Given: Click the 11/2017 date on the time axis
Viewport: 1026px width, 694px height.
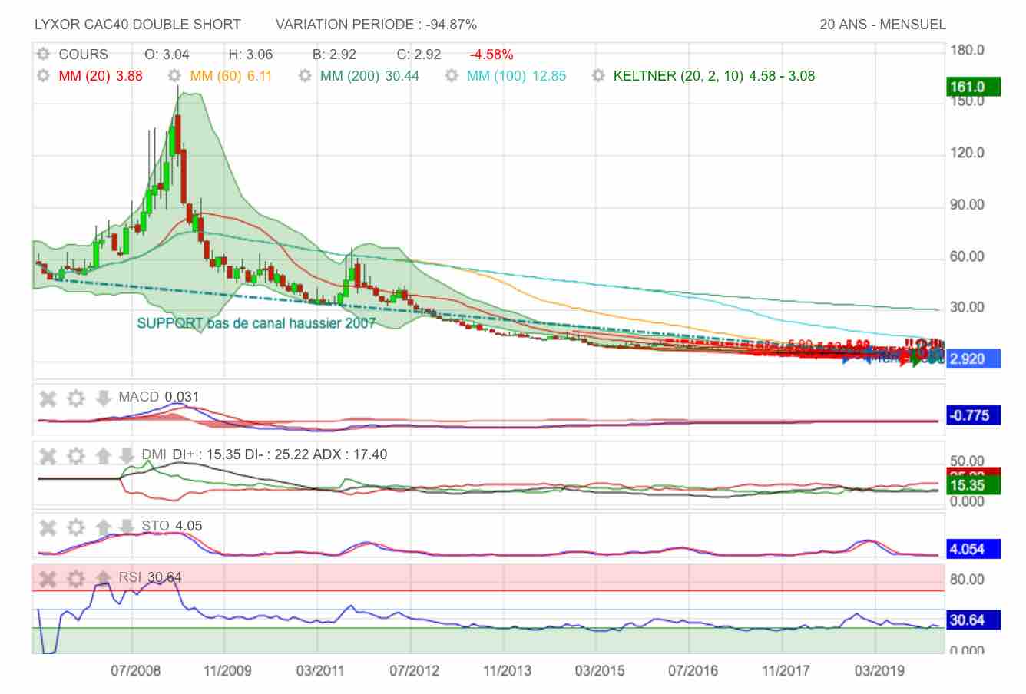Looking at the screenshot, I should (786, 670).
